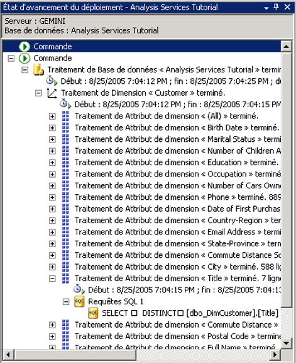Viewport: 296px width, 363px height.
Task: Click the vertical scrollbar thumb
Action: pyautogui.click(x=287, y=180)
